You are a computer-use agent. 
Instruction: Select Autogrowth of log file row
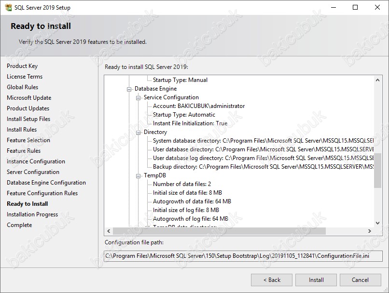[191, 219]
